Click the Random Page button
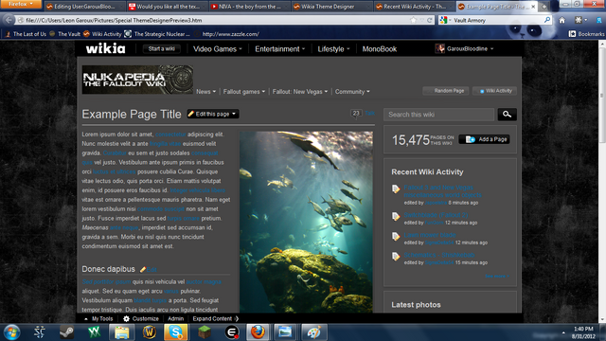Image resolution: width=606 pixels, height=341 pixels. point(446,91)
